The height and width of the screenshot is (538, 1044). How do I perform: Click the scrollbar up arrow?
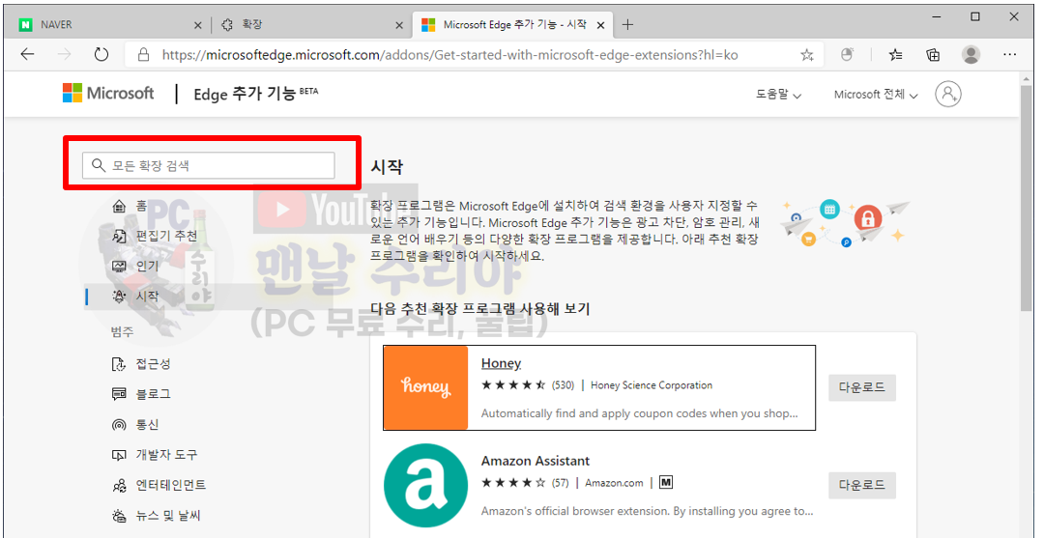(1026, 78)
